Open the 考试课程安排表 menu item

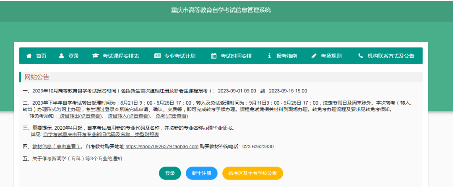click(x=121, y=56)
